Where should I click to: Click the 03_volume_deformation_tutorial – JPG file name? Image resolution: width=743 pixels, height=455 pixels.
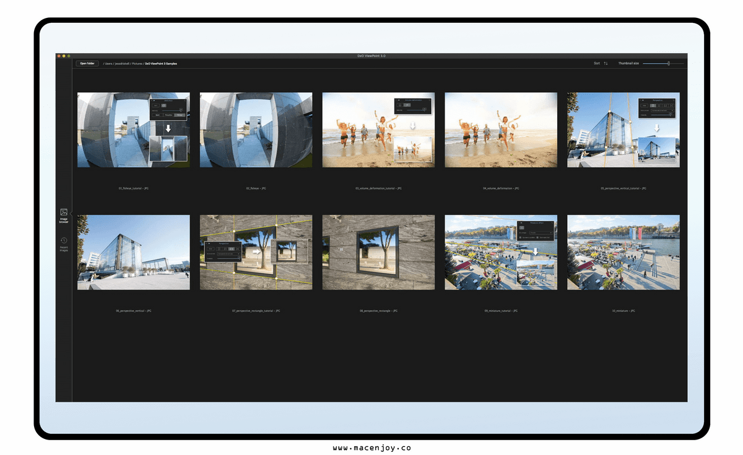click(x=378, y=188)
